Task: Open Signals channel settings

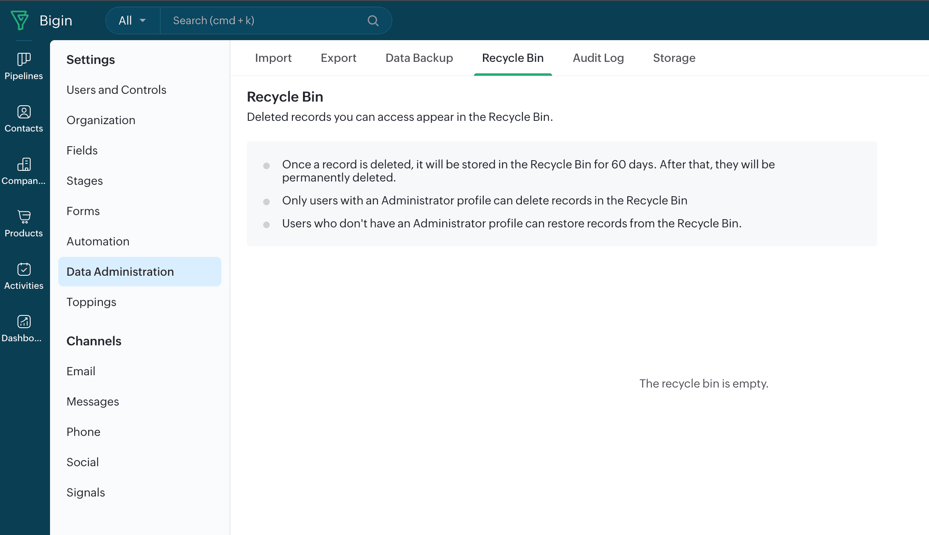Action: [86, 492]
